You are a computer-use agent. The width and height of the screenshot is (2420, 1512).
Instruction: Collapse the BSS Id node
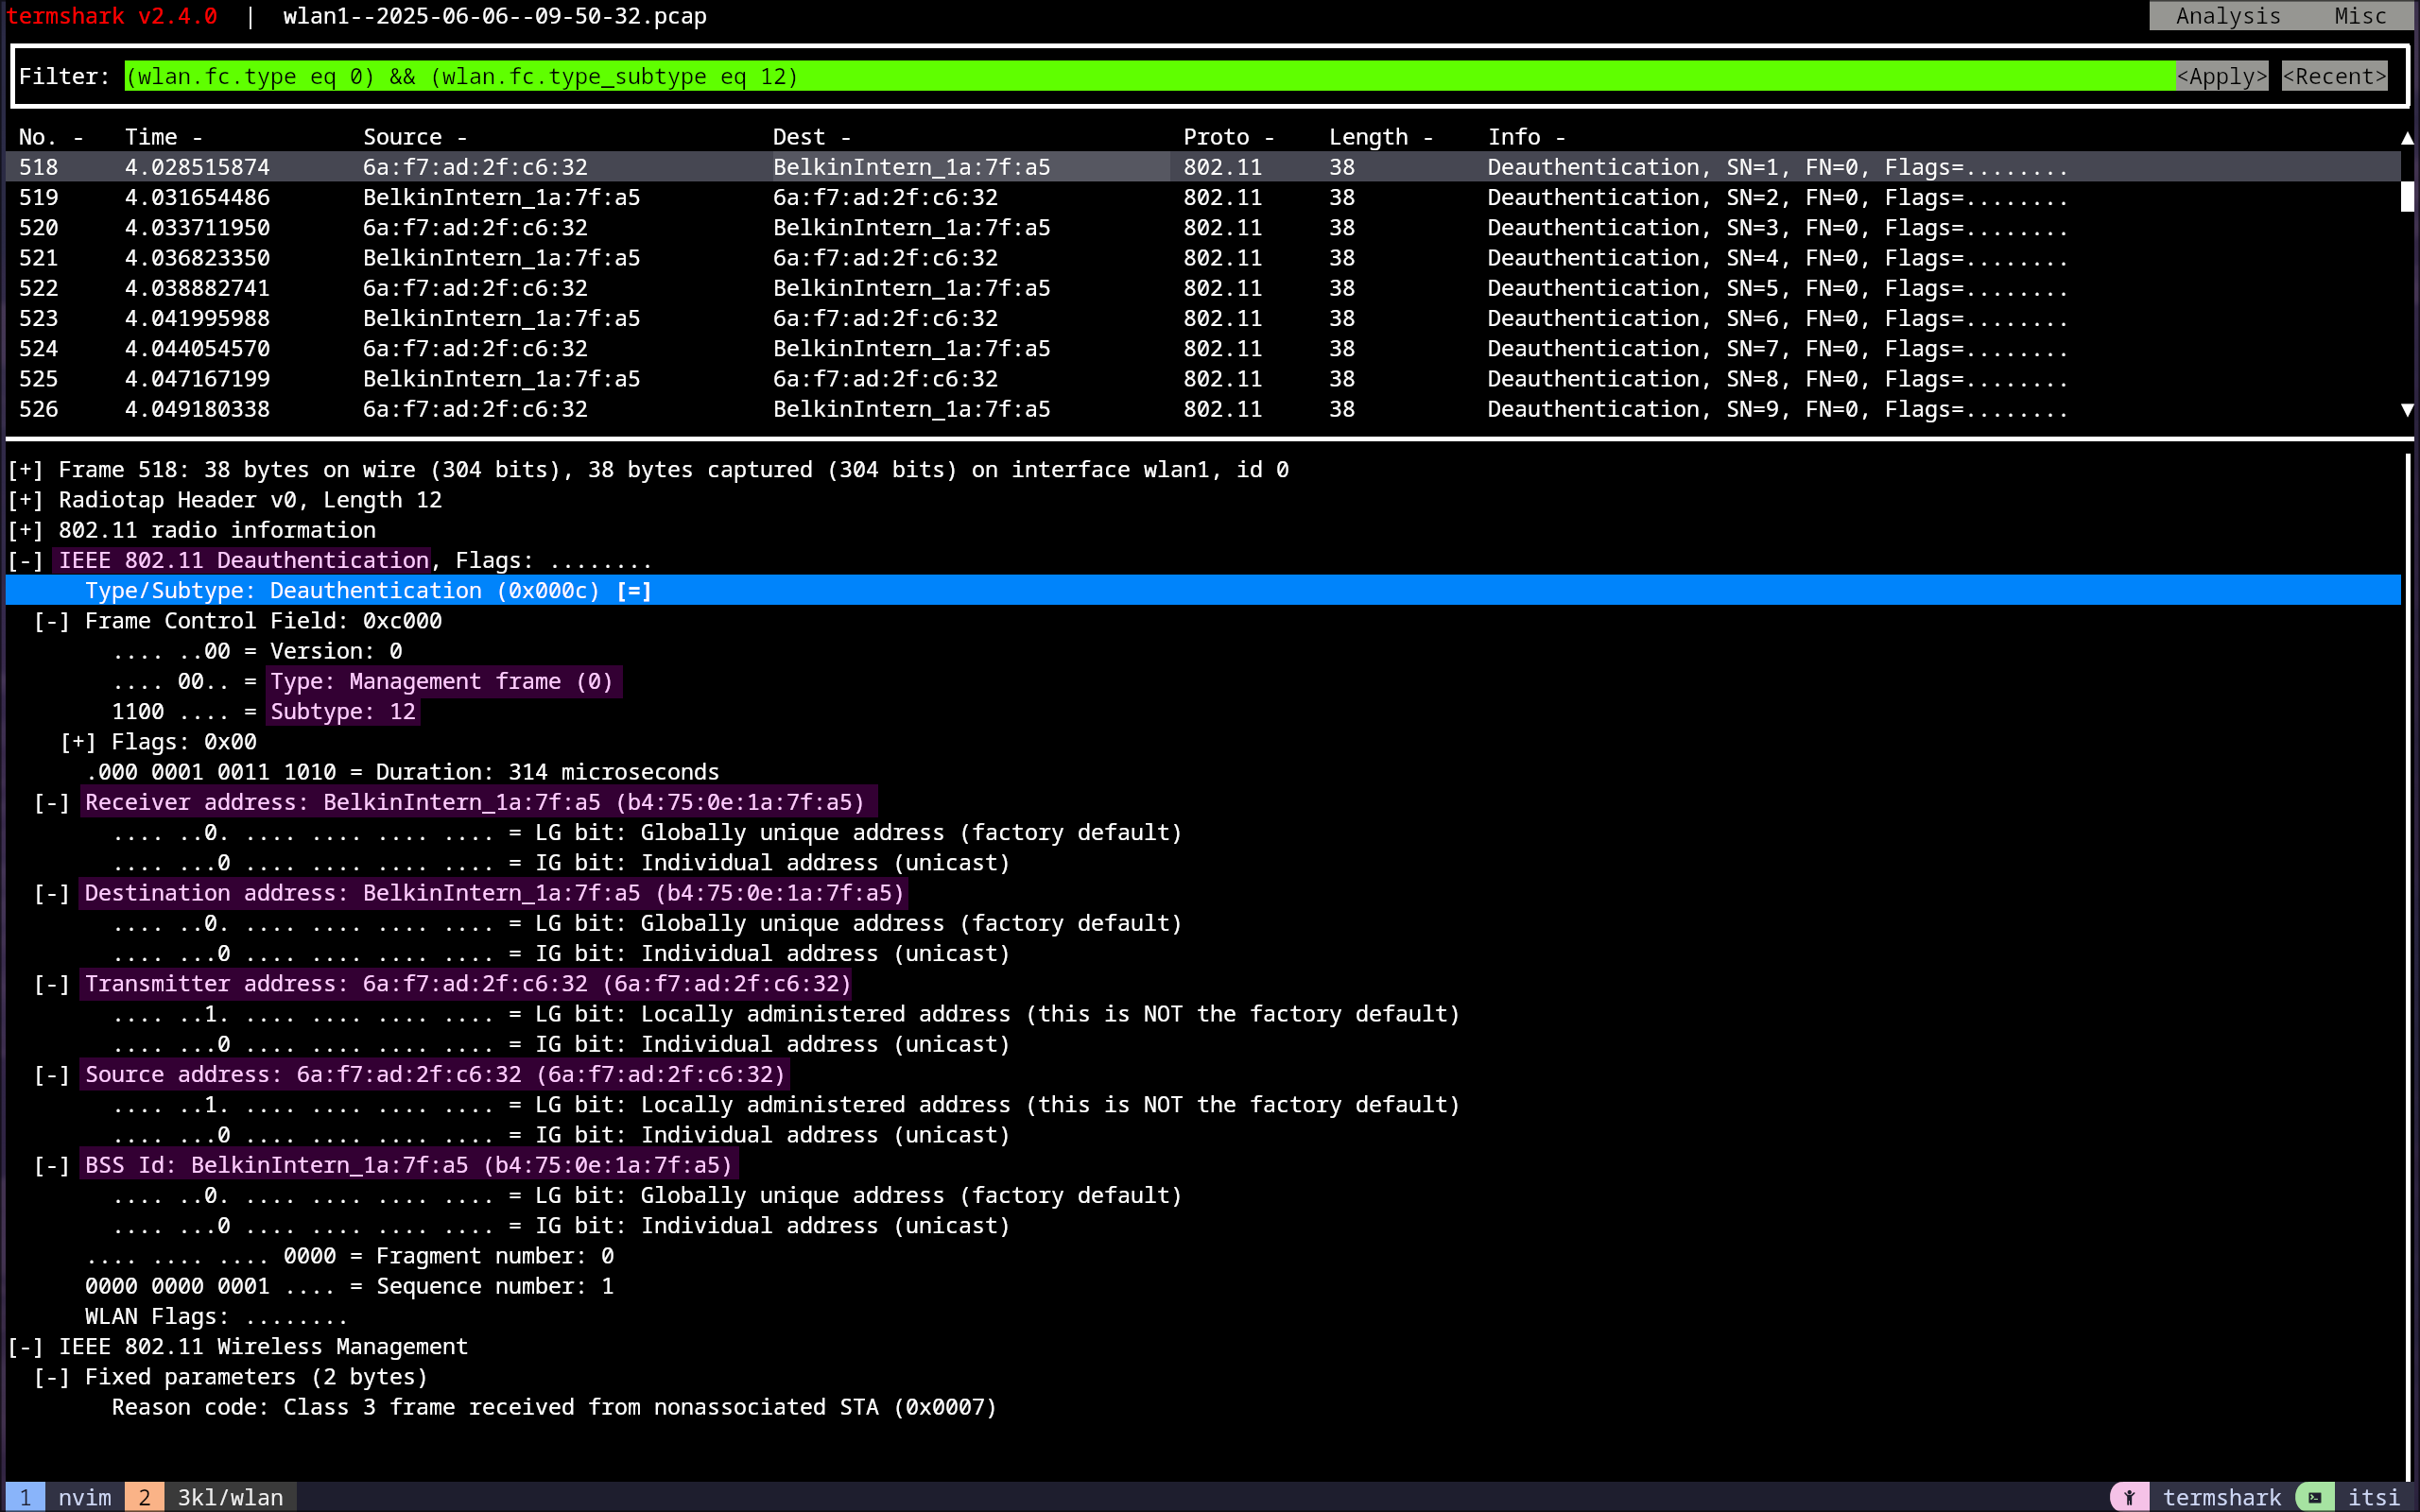coord(52,1165)
